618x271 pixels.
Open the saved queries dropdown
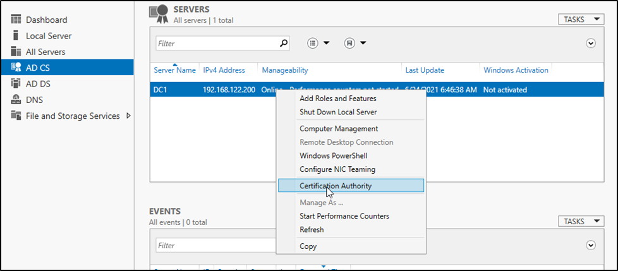click(x=354, y=44)
